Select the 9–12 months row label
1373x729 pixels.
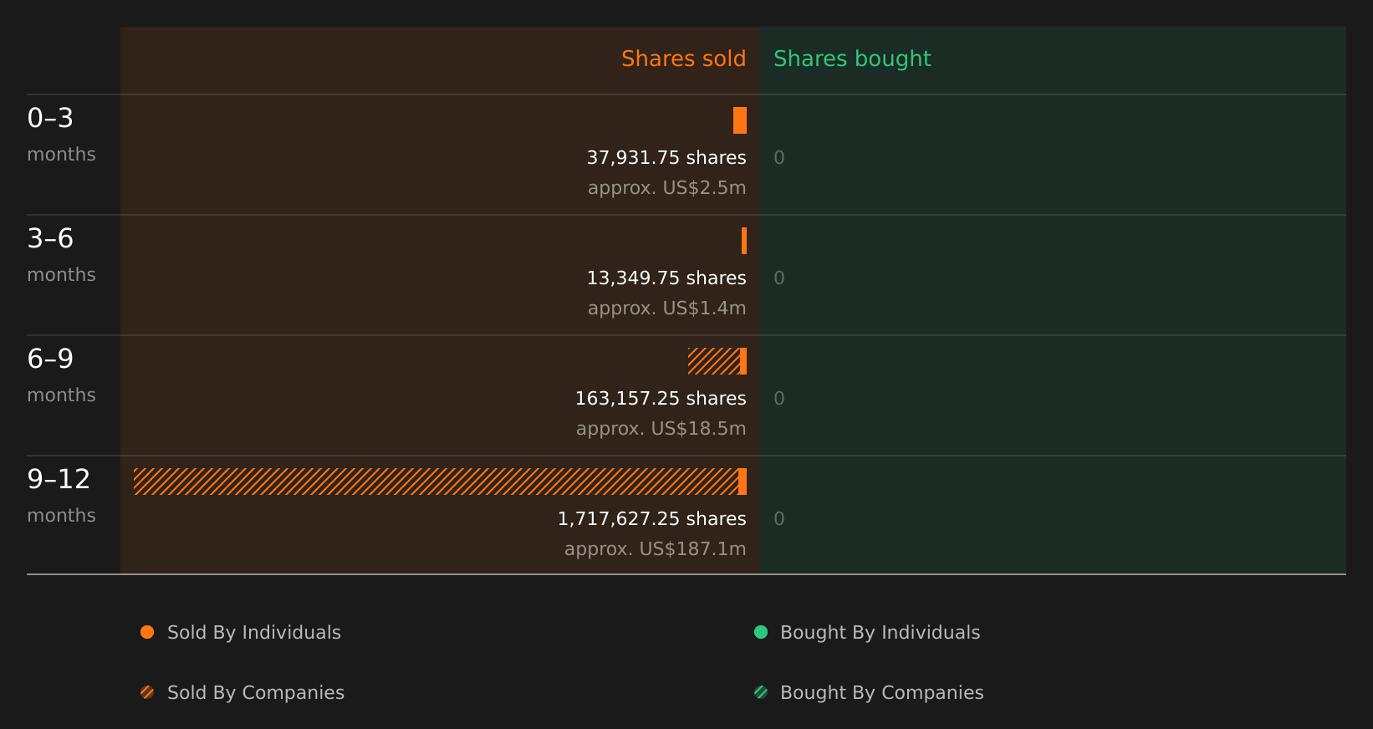point(61,496)
